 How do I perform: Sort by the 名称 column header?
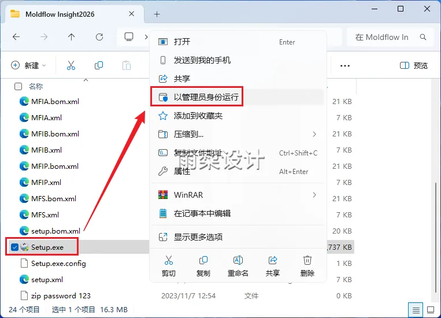tap(36, 86)
